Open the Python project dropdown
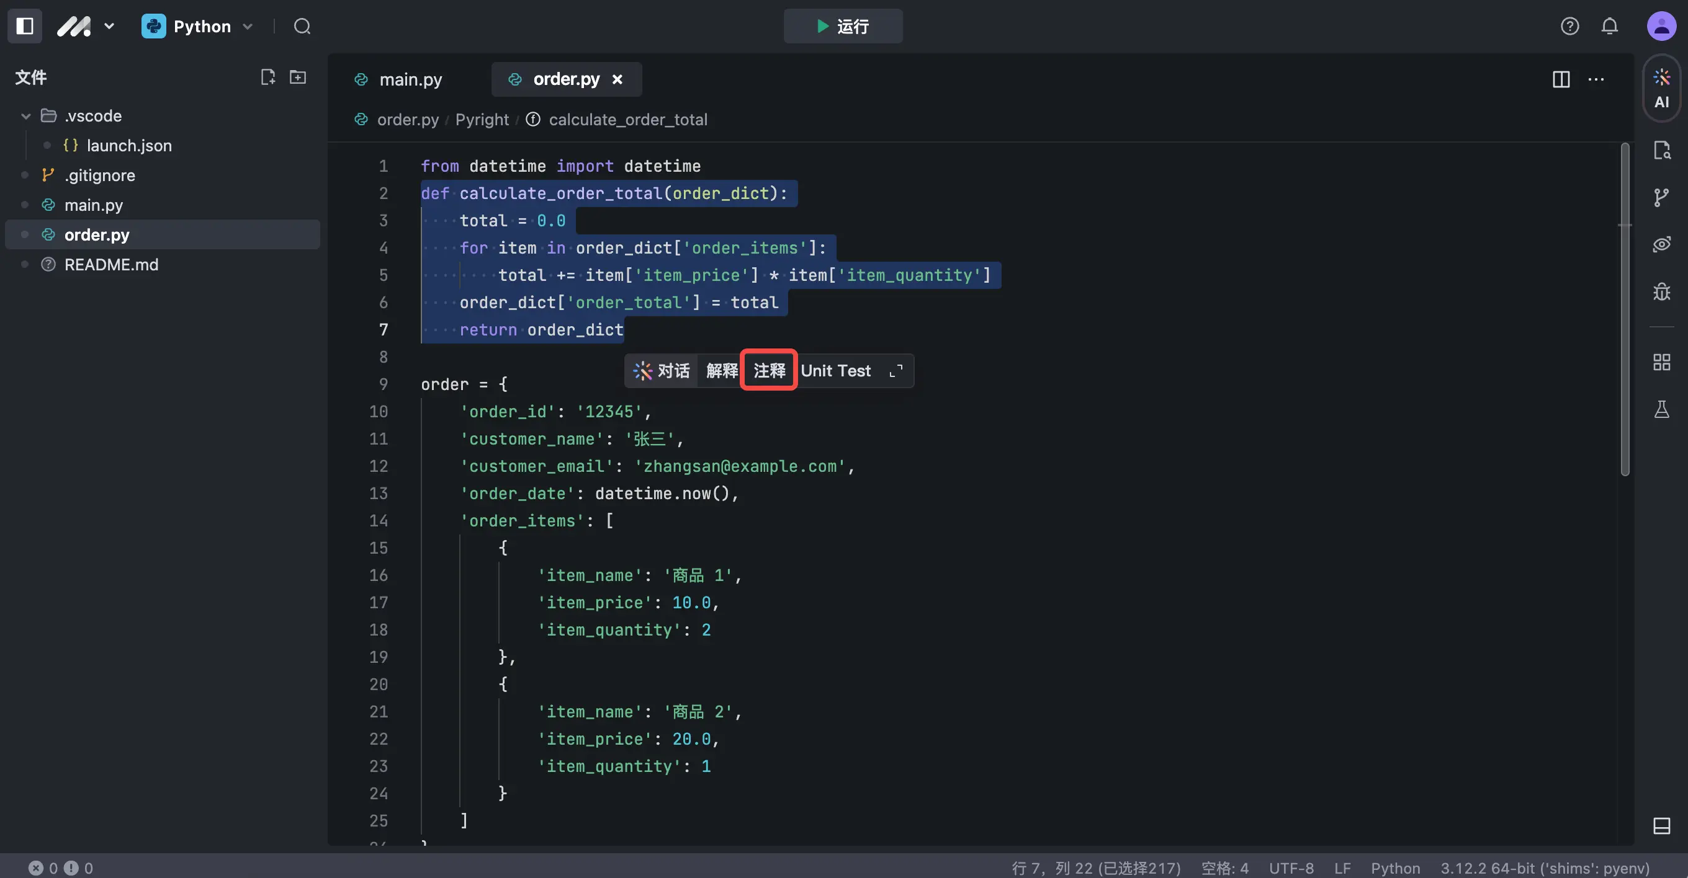This screenshot has width=1688, height=878. [x=197, y=26]
